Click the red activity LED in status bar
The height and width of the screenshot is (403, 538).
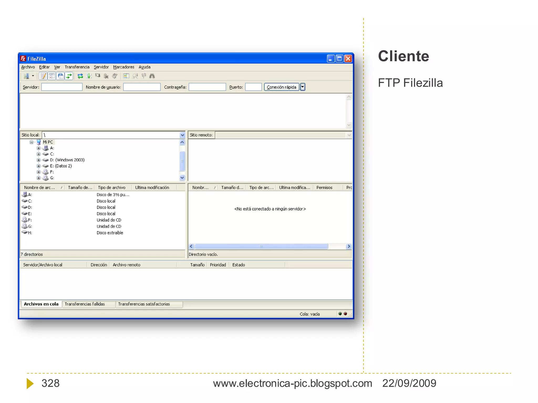tap(345, 314)
